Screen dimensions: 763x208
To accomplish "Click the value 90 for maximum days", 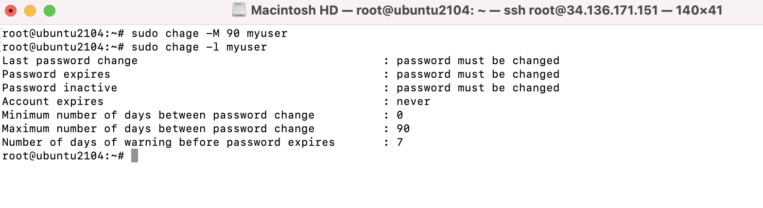I will click(403, 129).
